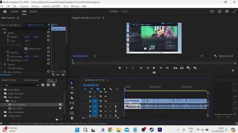Viewport: 238px width, 133px height.
Task: Open the 1/4 playback resolution dropdown
Action: pos(206,56)
